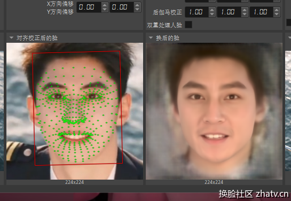
Task: Enable the 双重处理人脸 checkbox
Action: click(x=188, y=25)
